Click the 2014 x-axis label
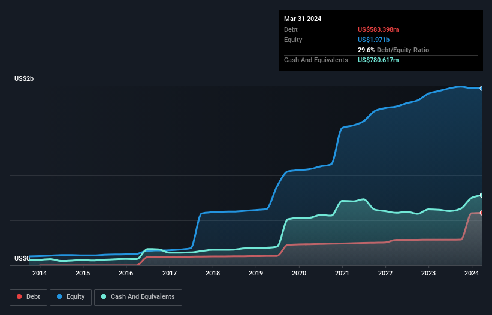 (x=40, y=273)
